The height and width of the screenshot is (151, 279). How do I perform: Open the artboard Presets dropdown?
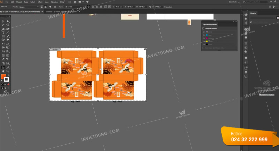coord(29,7)
